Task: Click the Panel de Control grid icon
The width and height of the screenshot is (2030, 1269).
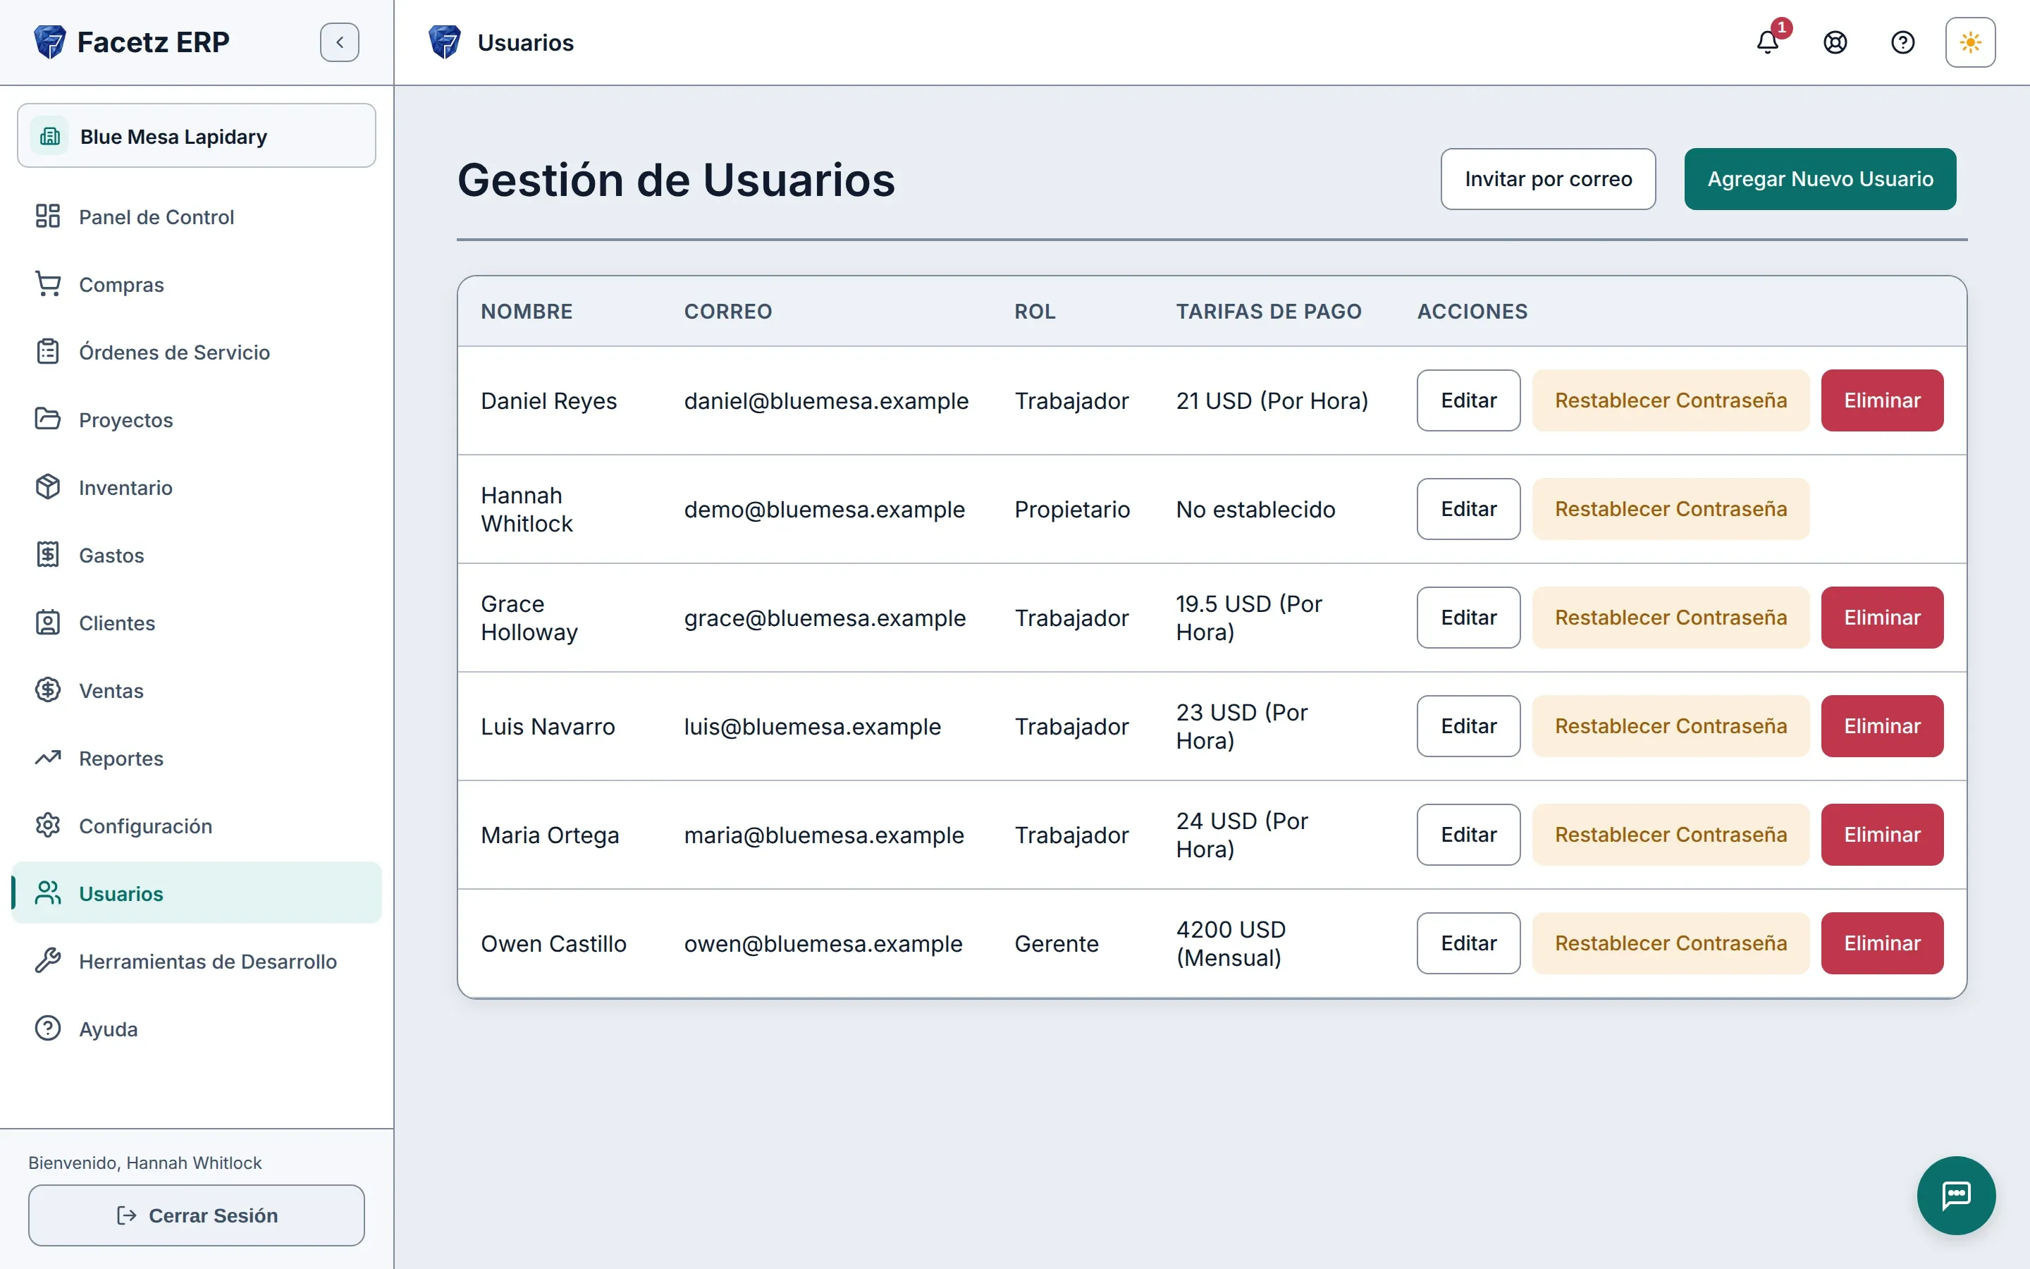Action: click(48, 216)
